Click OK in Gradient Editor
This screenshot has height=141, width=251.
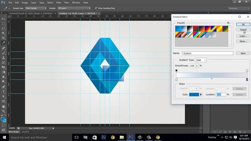243,24
